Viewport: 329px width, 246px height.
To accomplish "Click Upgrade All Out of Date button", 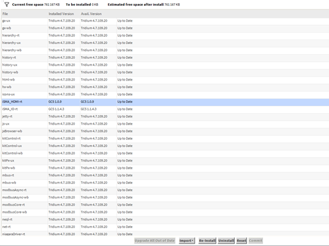I will (x=155, y=241).
